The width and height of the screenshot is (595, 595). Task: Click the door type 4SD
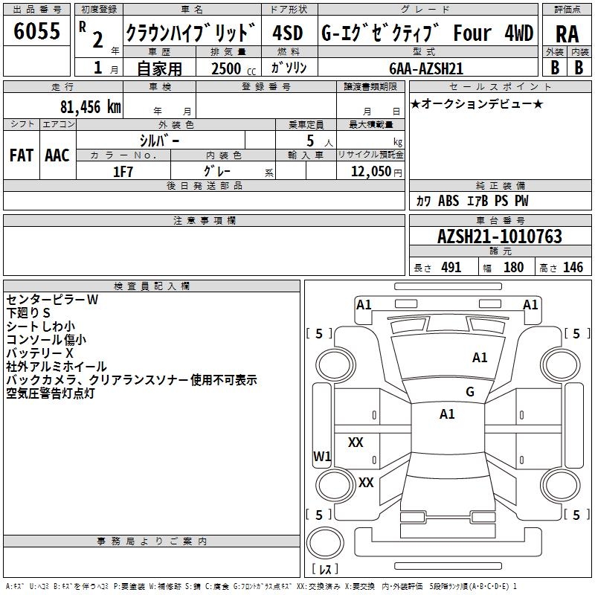(288, 33)
